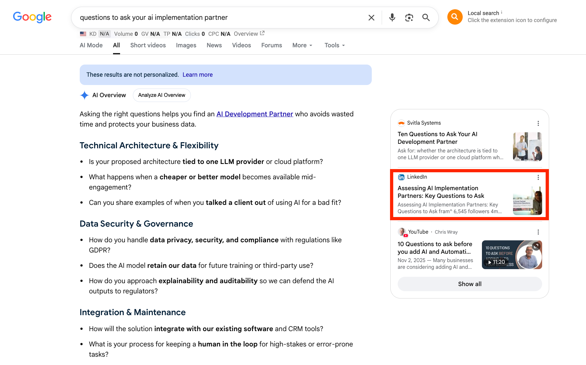The height and width of the screenshot is (365, 586).
Task: Click the Integration & Maintenance heading
Action: point(133,312)
